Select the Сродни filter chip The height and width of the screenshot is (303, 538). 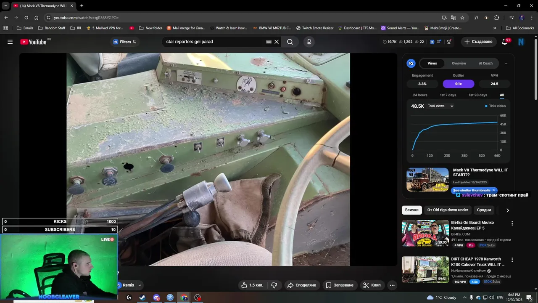coord(484,210)
